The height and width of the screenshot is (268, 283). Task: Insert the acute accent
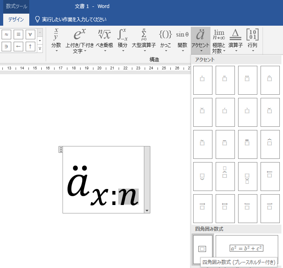point(225,112)
